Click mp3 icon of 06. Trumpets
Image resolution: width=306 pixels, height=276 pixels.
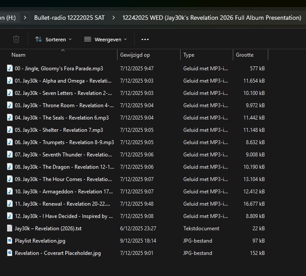(10, 142)
